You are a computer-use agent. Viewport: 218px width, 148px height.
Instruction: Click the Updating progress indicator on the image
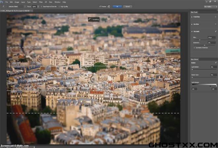click(x=94, y=19)
